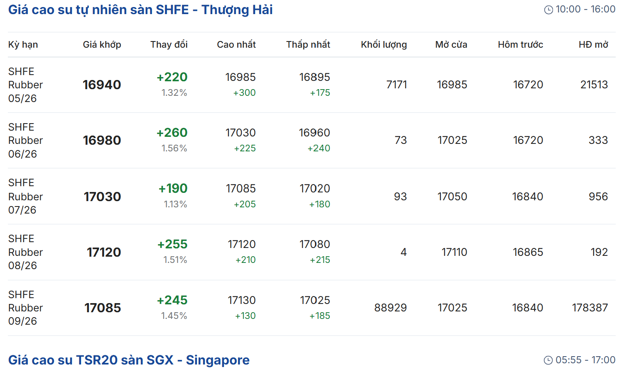This screenshot has width=629, height=379.
Task: Click the Kỳ hạn column header
Action: click(x=23, y=45)
